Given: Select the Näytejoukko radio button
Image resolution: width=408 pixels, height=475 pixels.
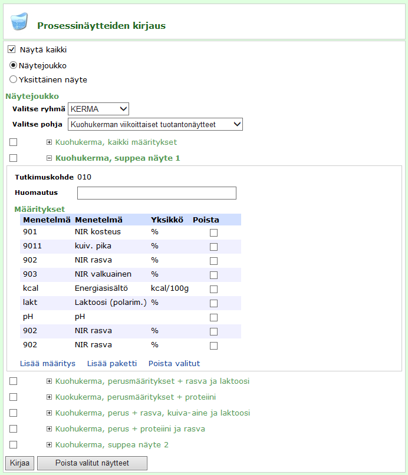Looking at the screenshot, I should pyautogui.click(x=13, y=65).
